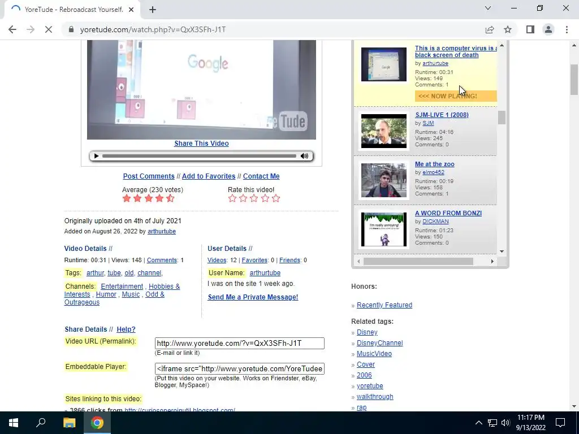Click Share This Video link
The width and height of the screenshot is (579, 434).
(x=201, y=144)
